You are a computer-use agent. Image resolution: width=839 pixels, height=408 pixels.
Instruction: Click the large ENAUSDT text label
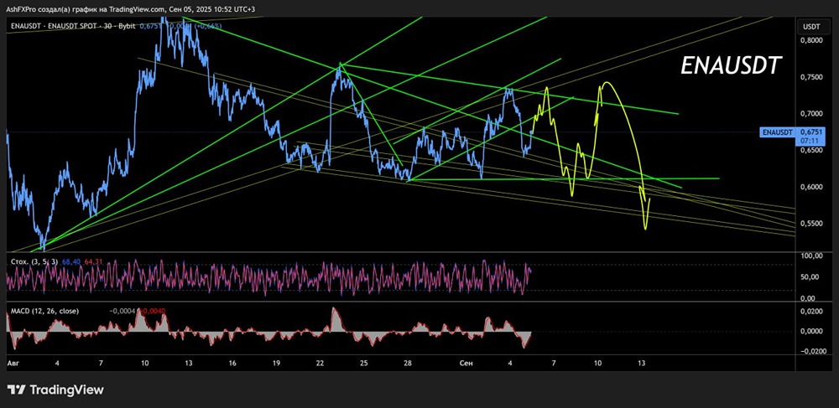[x=731, y=67]
